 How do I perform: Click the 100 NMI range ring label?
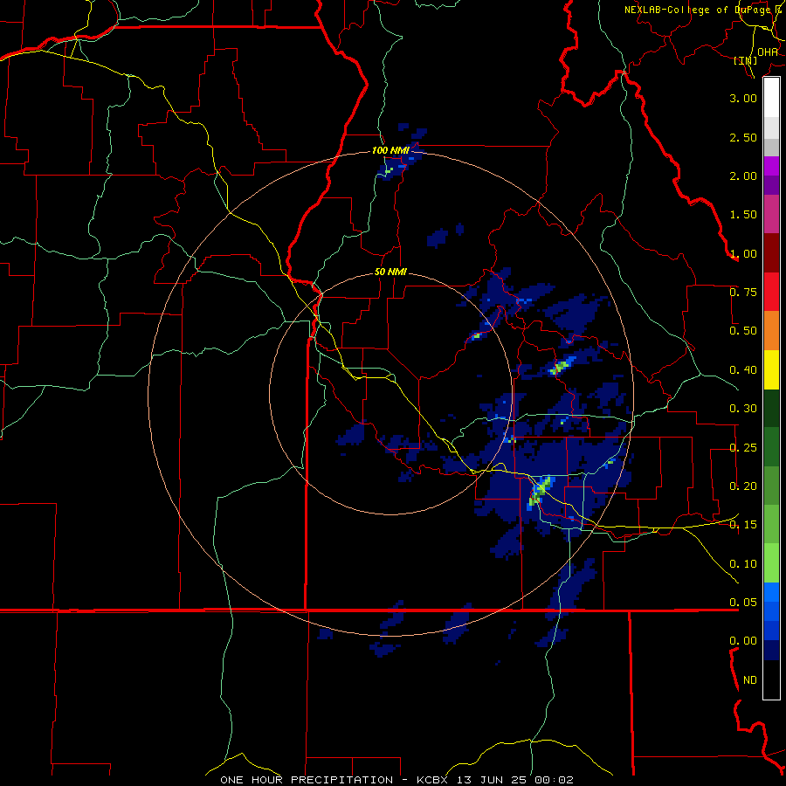tap(390, 150)
